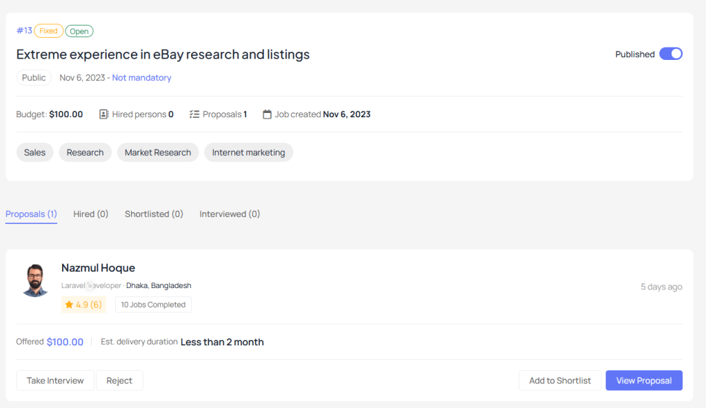Click the Market Research skill tag

pyautogui.click(x=158, y=152)
